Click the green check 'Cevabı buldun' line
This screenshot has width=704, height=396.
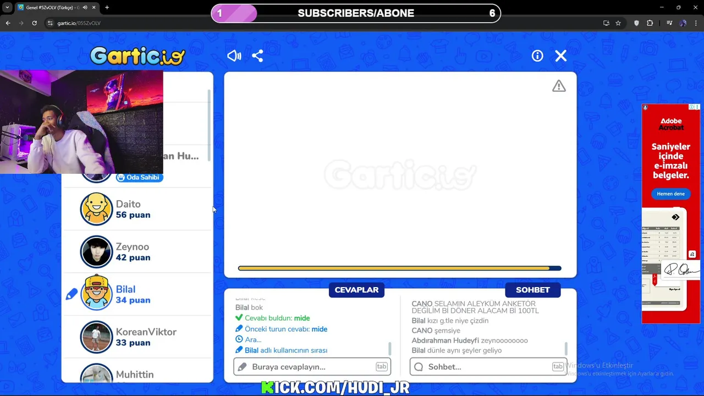point(272,318)
